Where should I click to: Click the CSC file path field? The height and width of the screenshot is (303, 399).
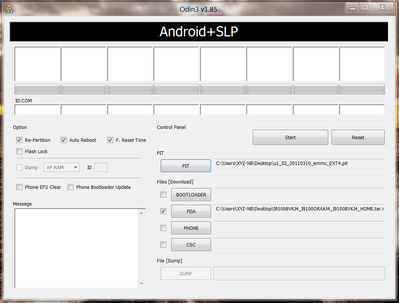[299, 245]
